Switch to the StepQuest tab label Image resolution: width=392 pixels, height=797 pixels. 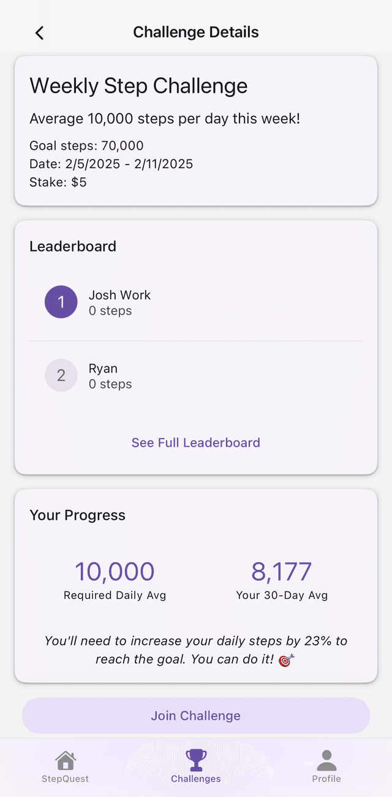(x=66, y=779)
